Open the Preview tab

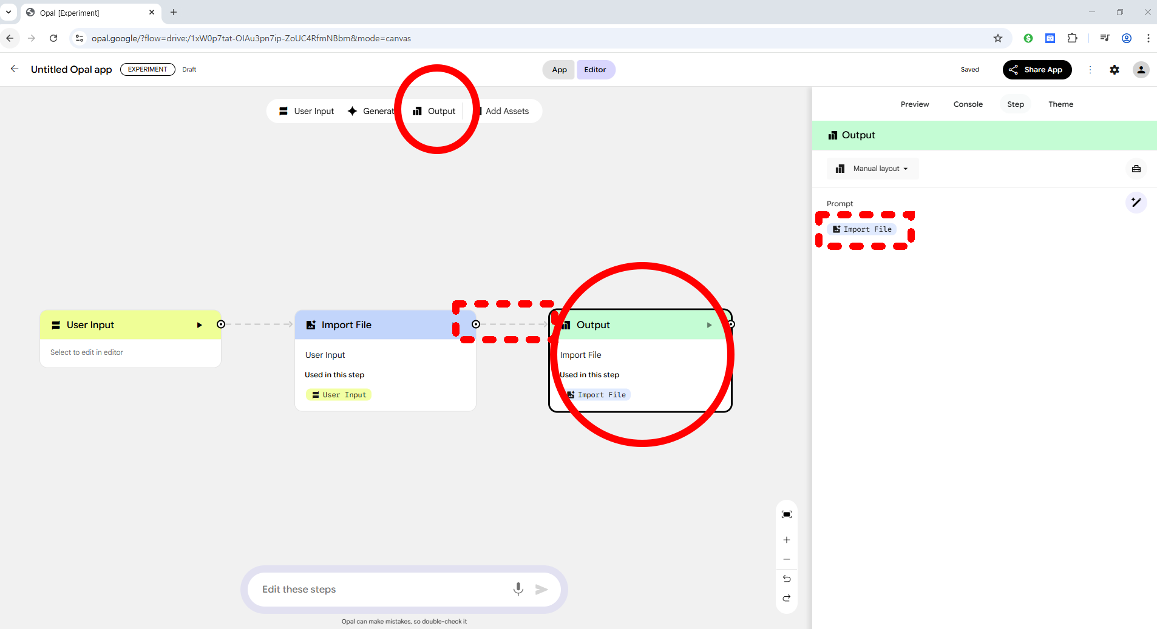915,104
